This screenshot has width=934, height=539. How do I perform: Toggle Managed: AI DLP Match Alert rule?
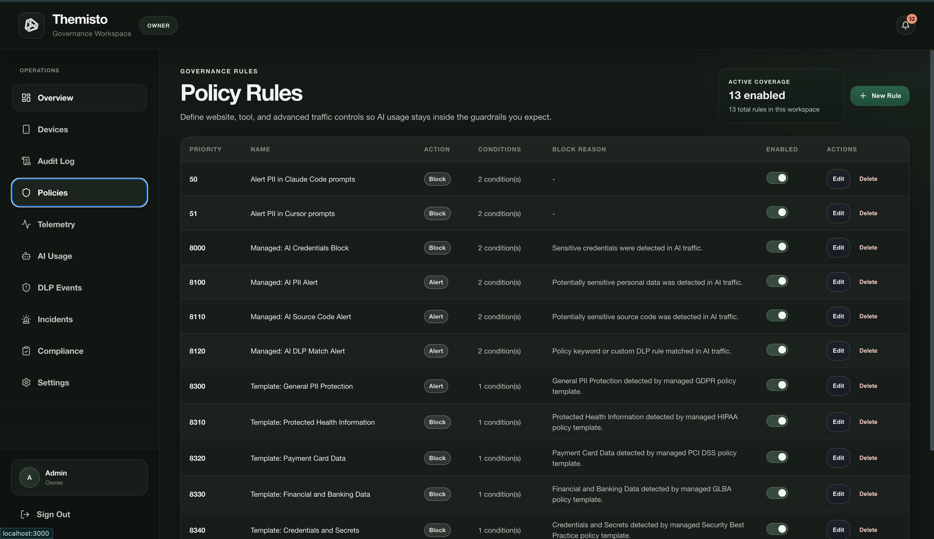click(x=777, y=350)
